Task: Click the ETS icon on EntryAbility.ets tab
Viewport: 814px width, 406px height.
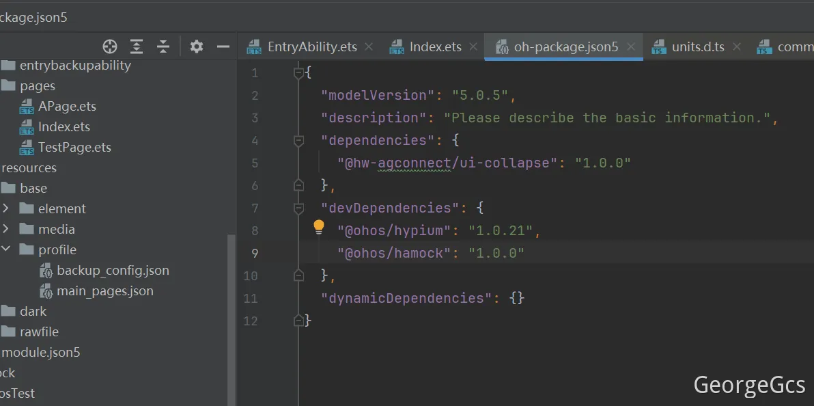Action: point(254,47)
